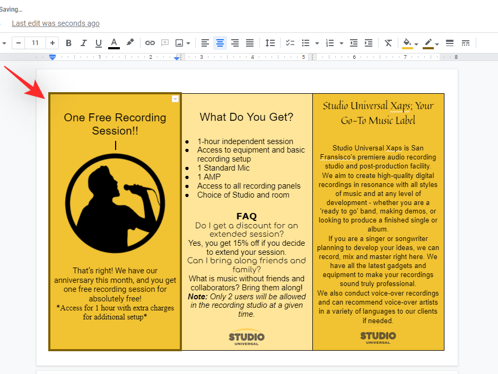Viewport: 498px width, 374px height.
Task: Insert a checklist
Action: (x=290, y=43)
